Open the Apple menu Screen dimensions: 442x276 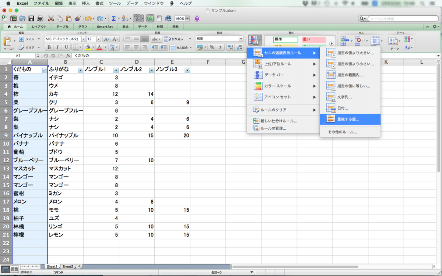tap(8, 3)
